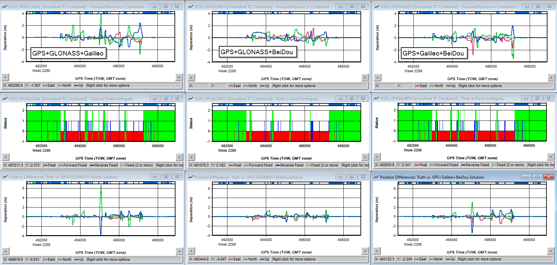The height and width of the screenshot is (265, 557).
Task: Pan right in Truth vs. GPS+GLONASS+BeiDou plot
Action: [x=365, y=251]
